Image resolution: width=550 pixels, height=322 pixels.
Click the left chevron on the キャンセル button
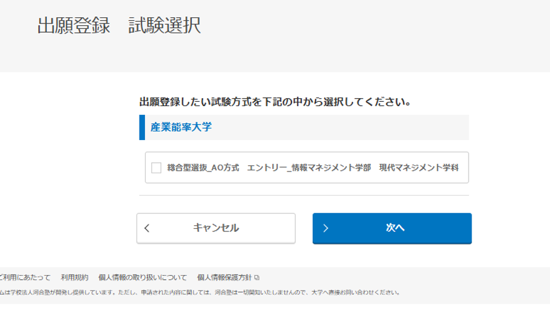pyautogui.click(x=147, y=228)
